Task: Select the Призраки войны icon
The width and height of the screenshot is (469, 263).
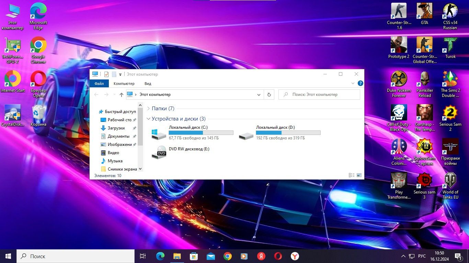Action: click(450, 152)
